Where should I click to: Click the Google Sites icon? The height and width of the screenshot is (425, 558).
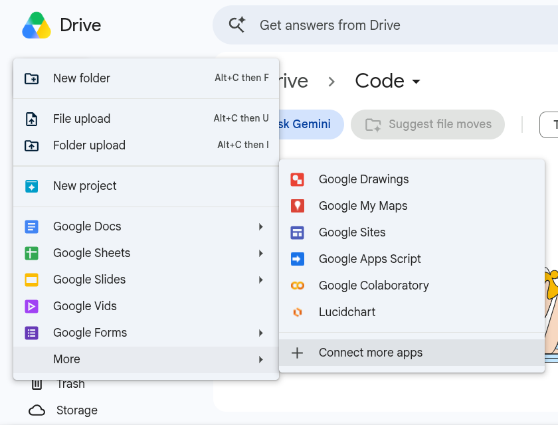click(x=297, y=232)
